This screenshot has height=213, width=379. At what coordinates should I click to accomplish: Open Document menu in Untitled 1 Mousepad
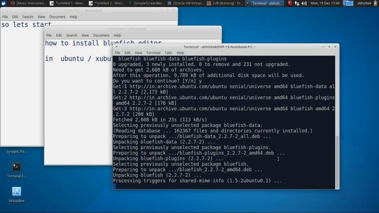101,35
